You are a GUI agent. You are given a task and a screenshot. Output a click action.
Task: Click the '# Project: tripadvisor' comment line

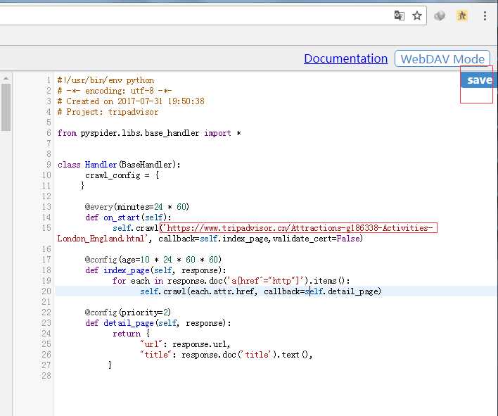click(108, 112)
